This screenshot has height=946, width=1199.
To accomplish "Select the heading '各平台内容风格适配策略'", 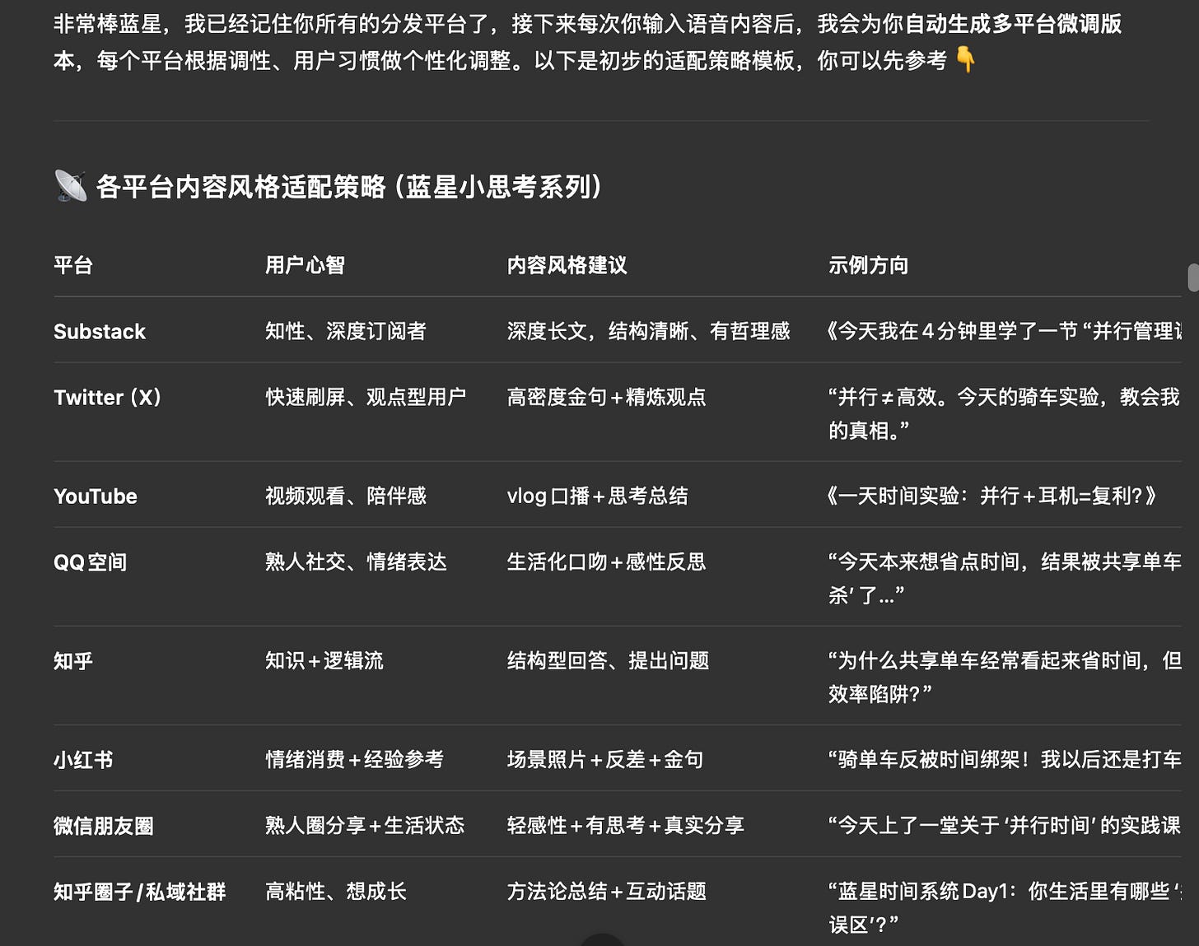I will point(240,187).
